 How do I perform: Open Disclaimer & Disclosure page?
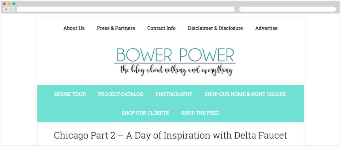[x=215, y=28]
